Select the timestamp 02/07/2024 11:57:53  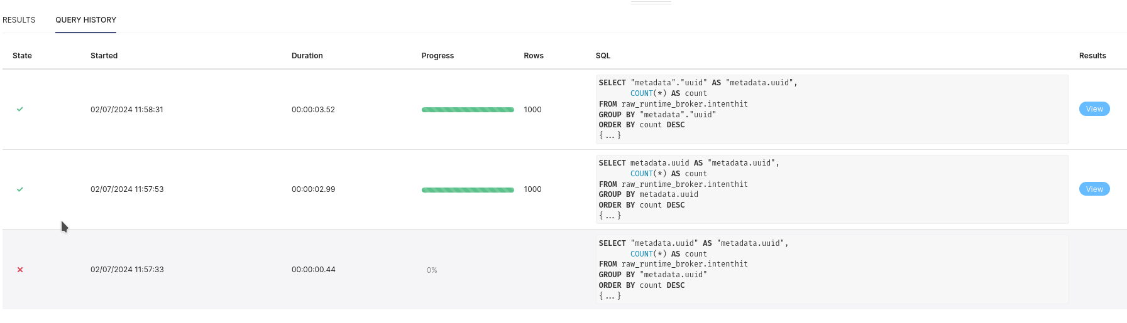127,189
